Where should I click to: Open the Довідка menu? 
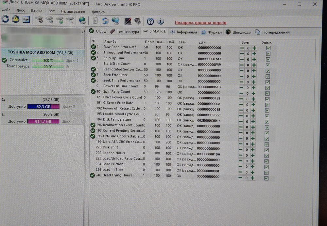click(98, 12)
